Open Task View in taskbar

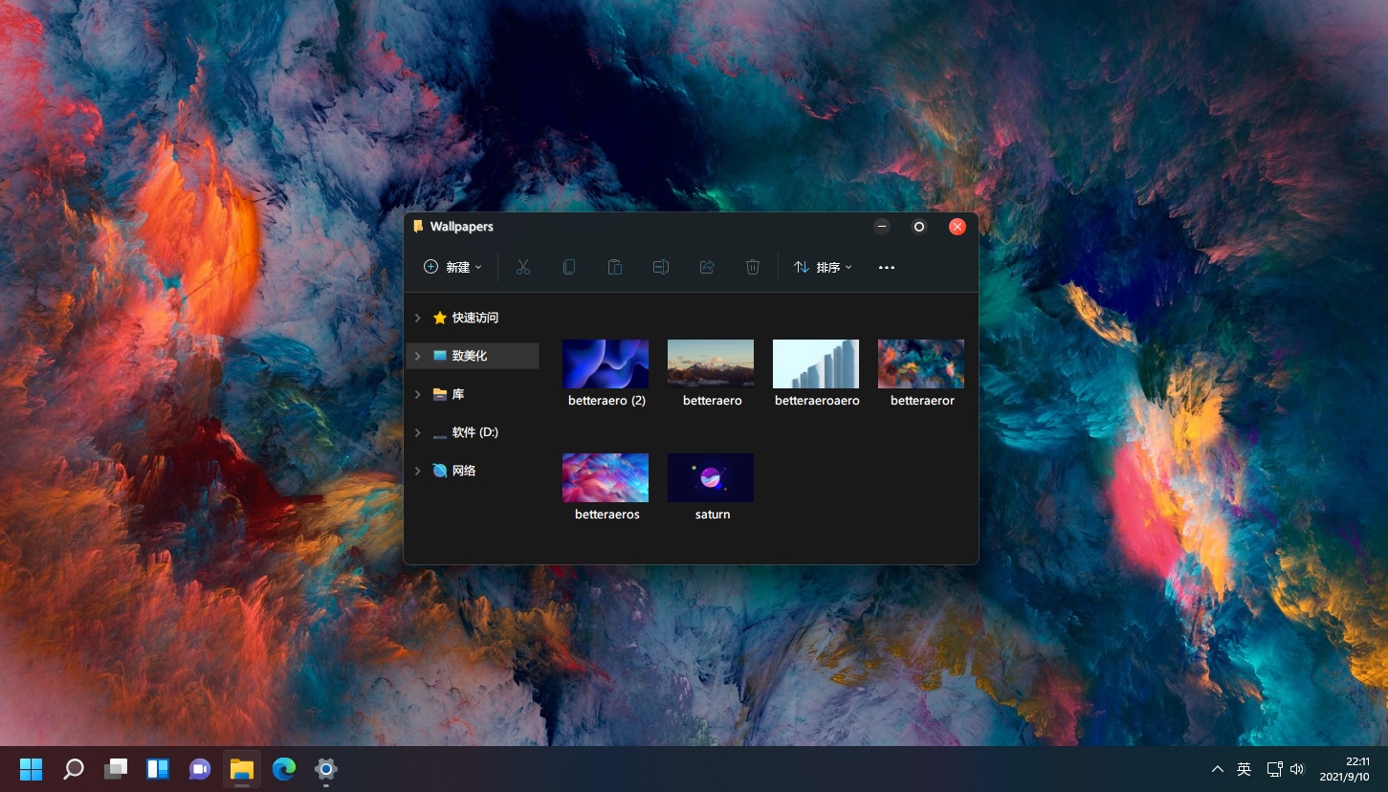[x=116, y=769]
